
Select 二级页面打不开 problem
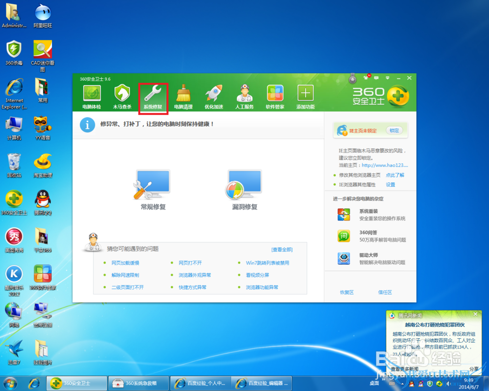coord(128,287)
